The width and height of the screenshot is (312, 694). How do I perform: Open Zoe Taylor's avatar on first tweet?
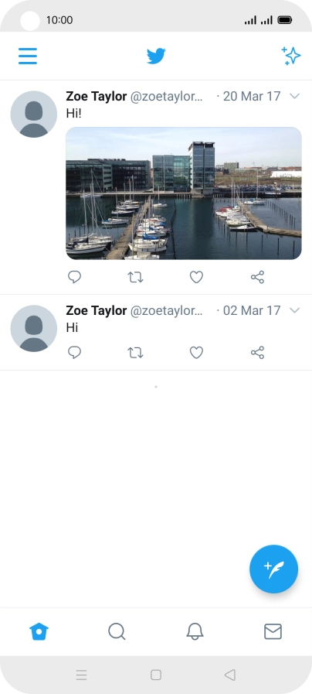33,115
